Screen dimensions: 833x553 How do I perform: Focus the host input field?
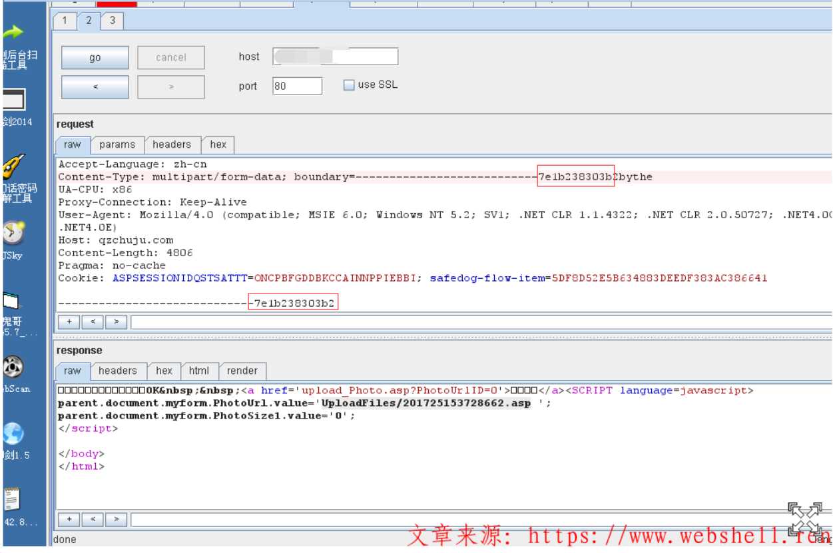tap(336, 57)
